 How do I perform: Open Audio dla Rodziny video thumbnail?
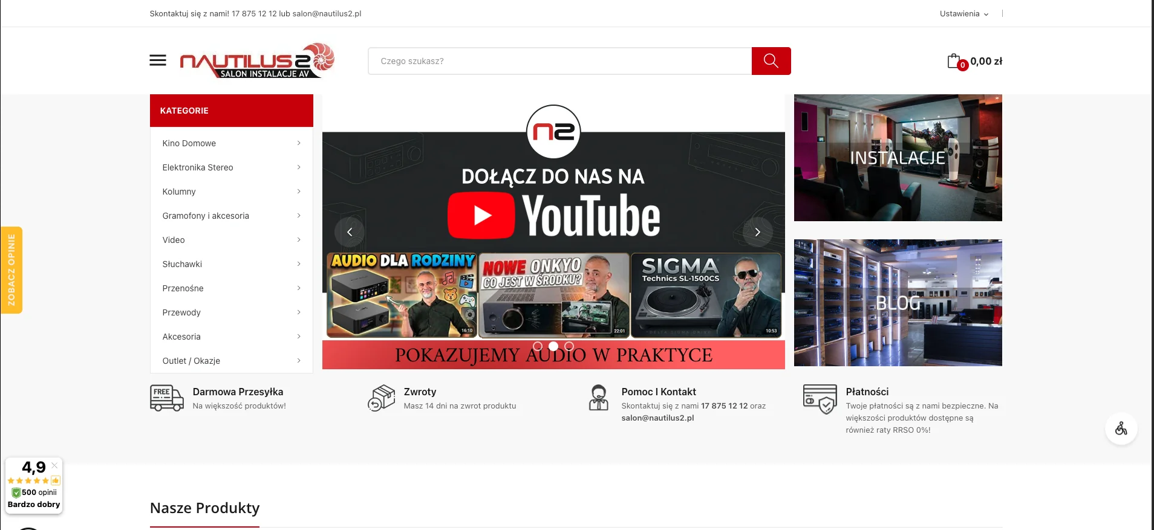[x=402, y=295]
